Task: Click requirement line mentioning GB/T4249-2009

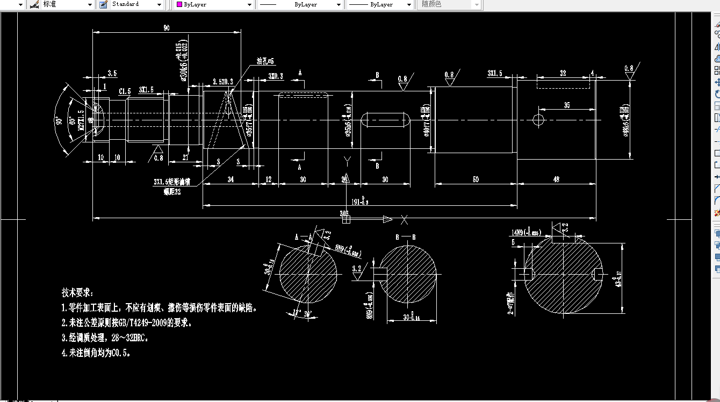Action: 127,323
